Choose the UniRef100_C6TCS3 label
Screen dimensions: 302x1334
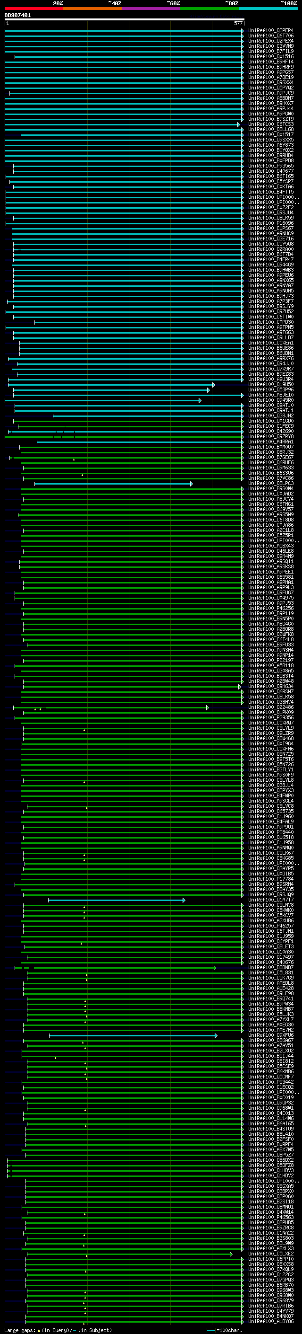(x=271, y=124)
